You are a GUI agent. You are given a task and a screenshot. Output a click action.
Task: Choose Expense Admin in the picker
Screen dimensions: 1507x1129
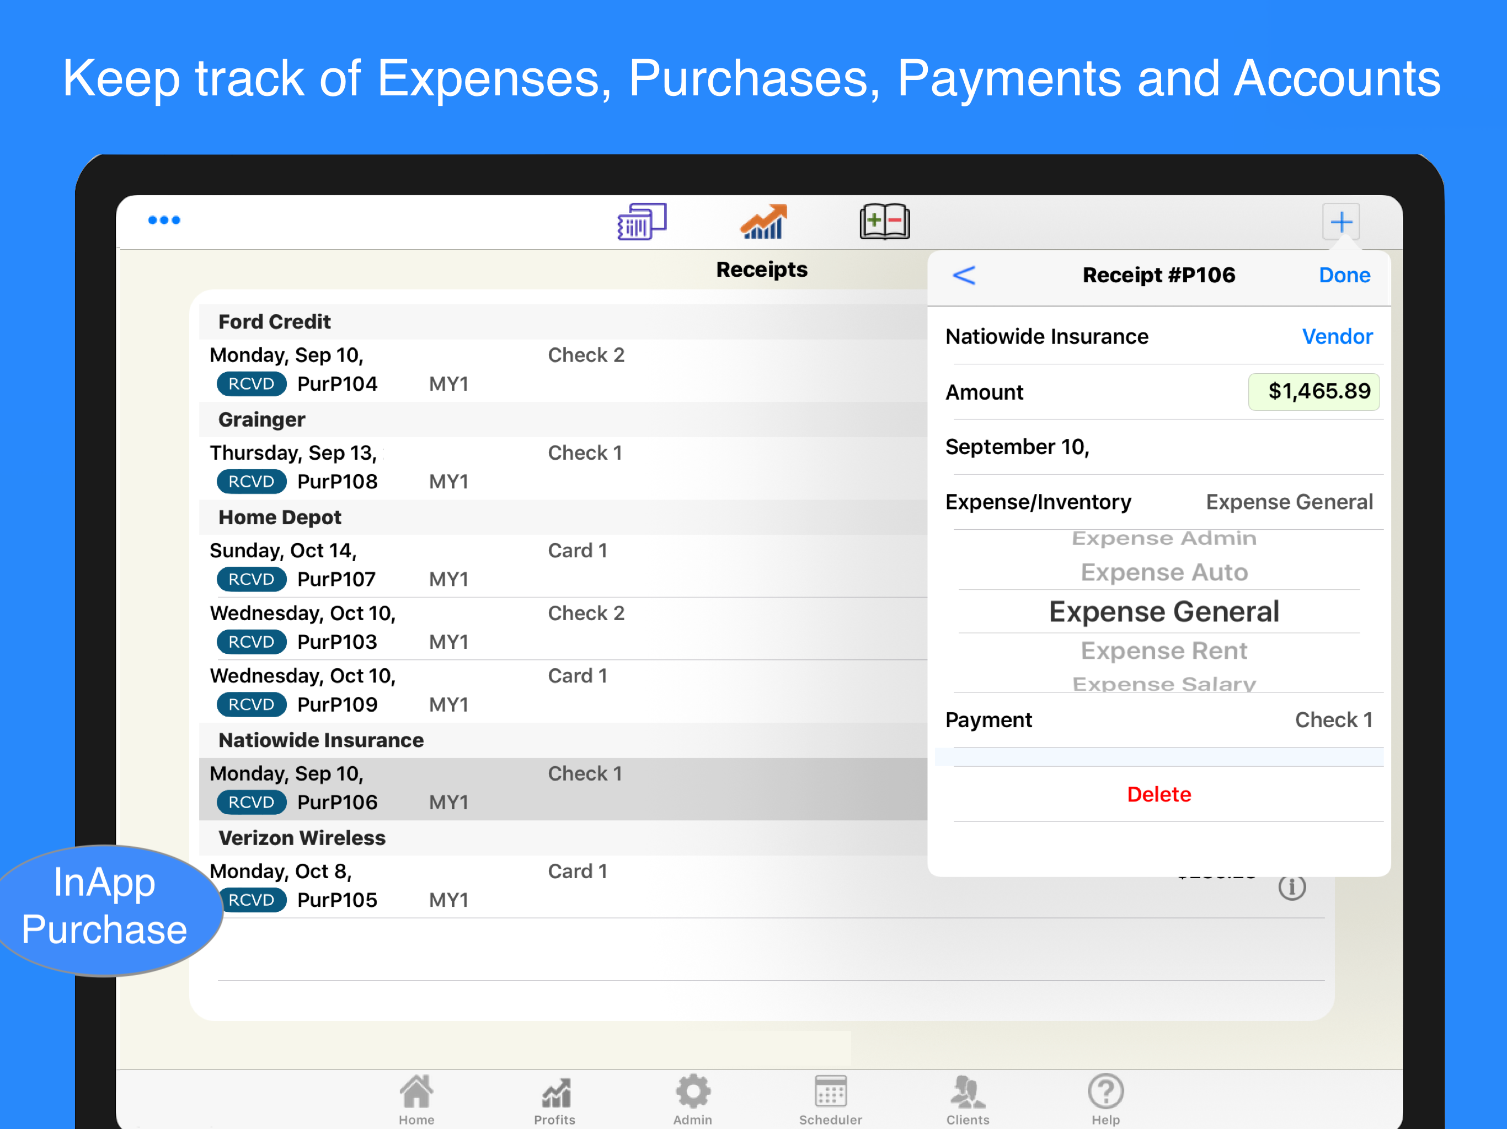(1164, 538)
